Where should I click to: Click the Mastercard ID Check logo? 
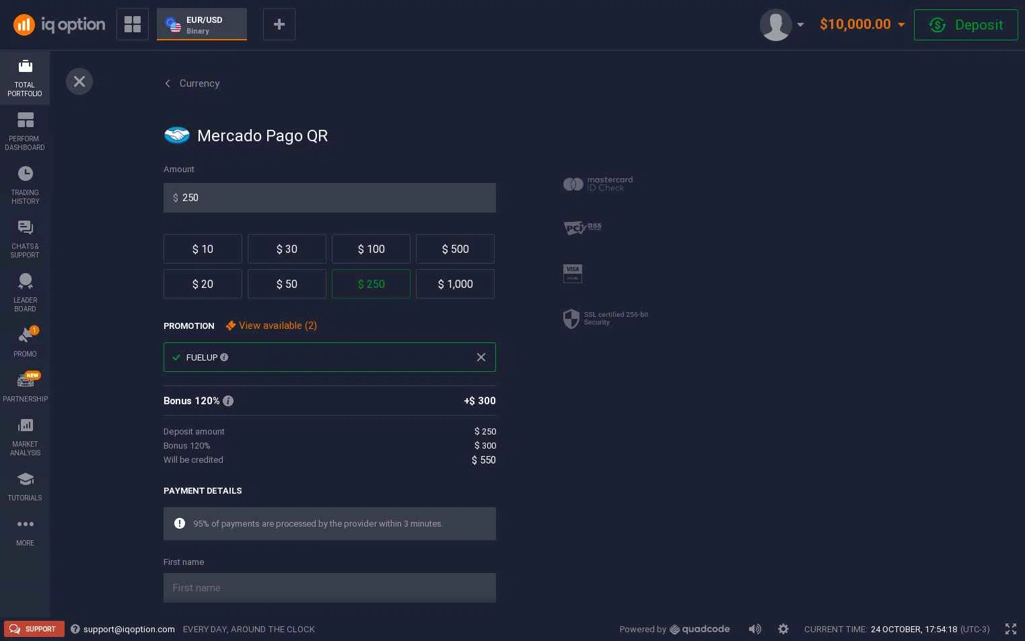(x=598, y=184)
